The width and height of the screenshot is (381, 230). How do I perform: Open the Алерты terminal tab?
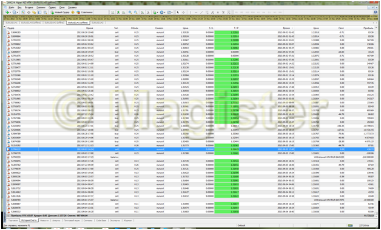56,220
